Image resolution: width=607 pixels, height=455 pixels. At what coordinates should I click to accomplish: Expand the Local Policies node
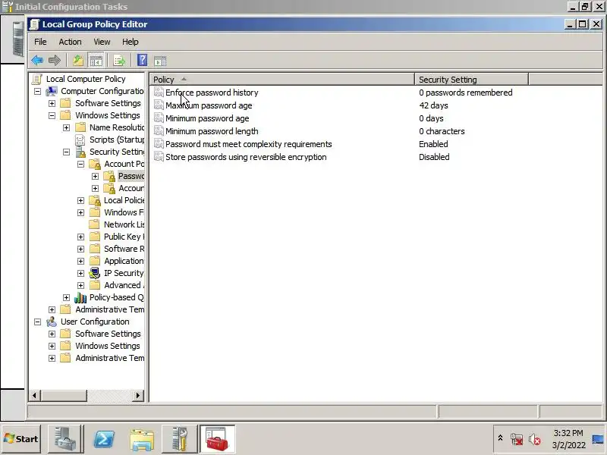pos(80,200)
